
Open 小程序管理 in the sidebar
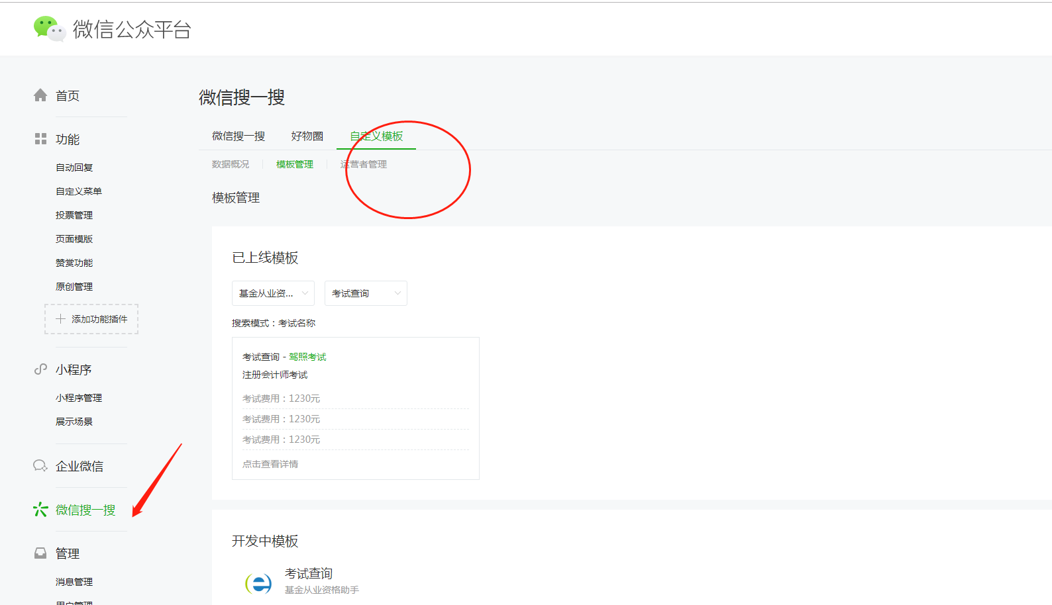(x=79, y=398)
